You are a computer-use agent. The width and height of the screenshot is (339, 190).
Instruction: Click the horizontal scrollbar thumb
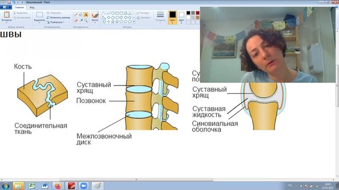[137, 179]
